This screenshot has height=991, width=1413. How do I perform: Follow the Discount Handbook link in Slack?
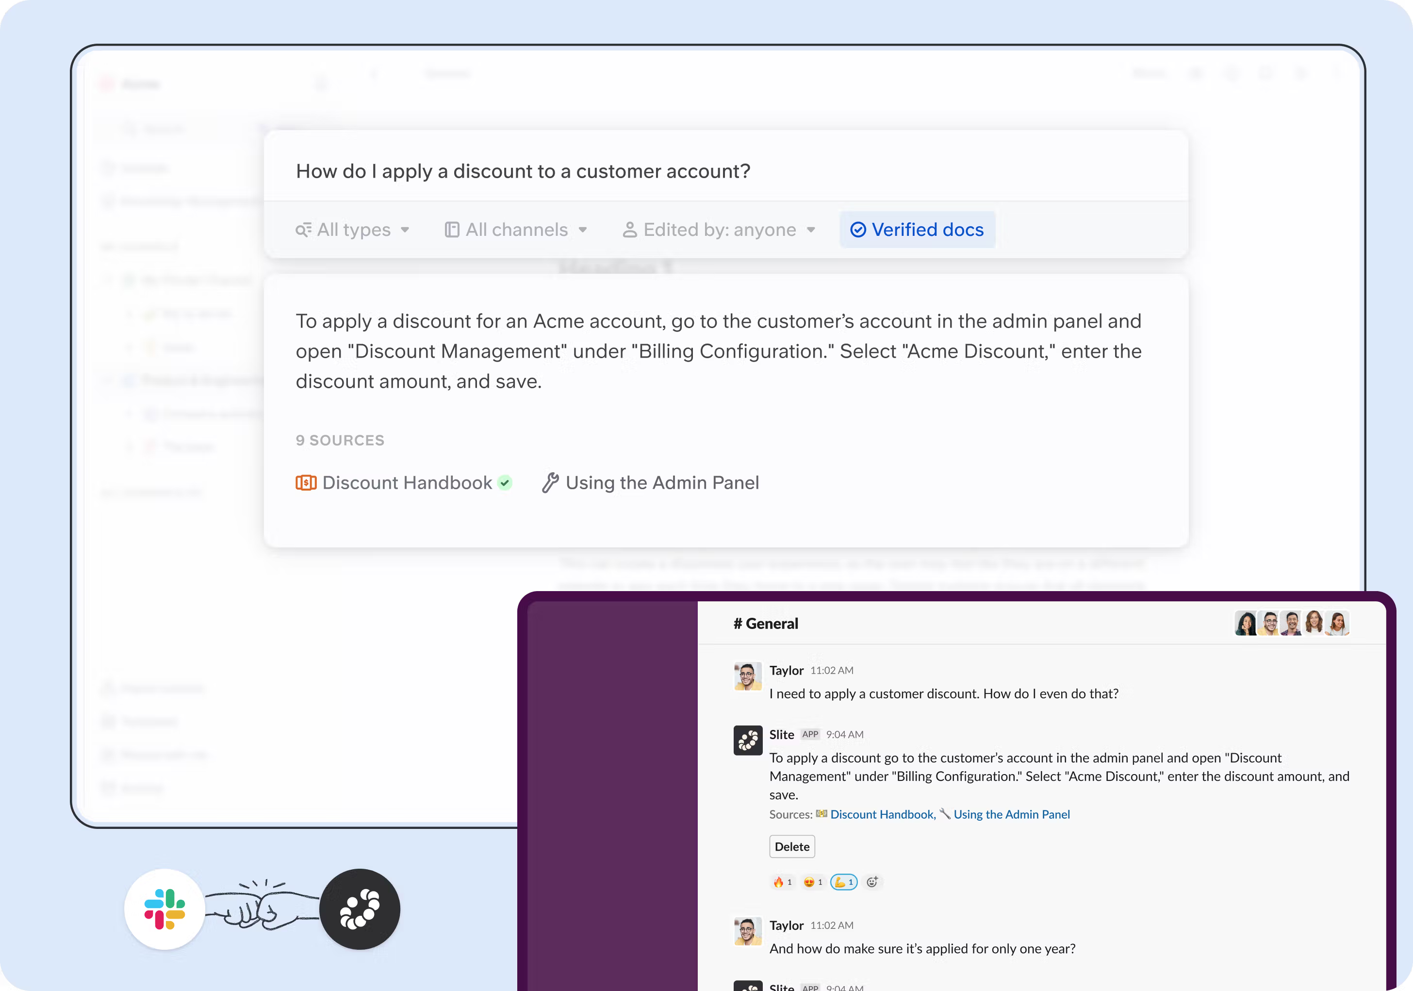tap(882, 814)
